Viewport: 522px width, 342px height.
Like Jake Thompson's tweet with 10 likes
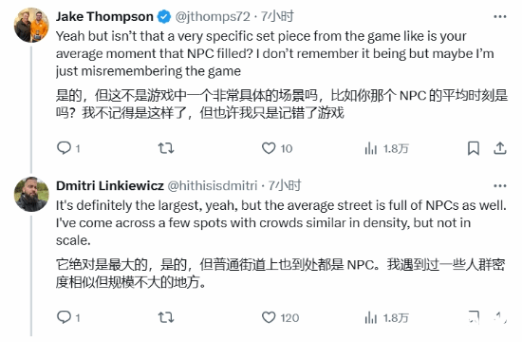277,148
